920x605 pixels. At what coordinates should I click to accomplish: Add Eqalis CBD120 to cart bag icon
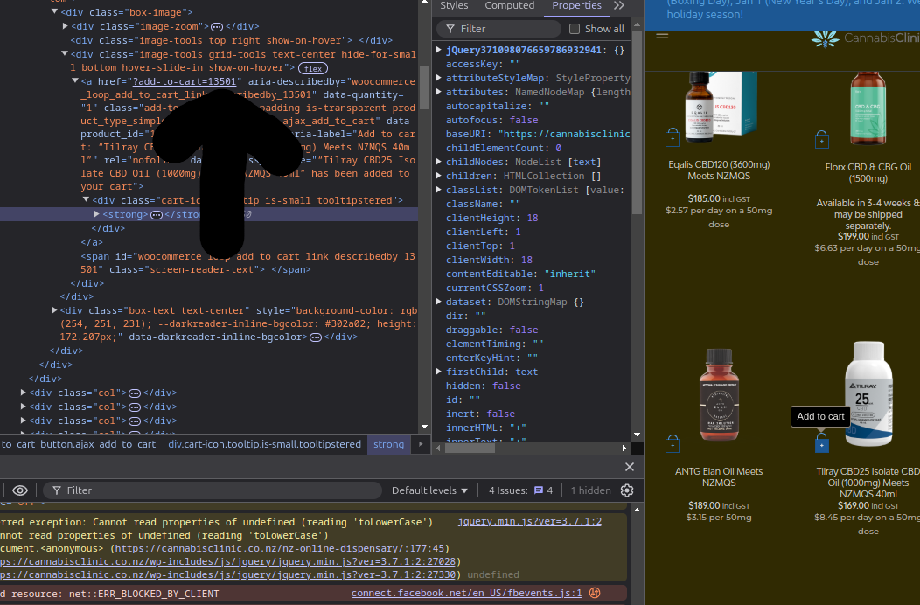click(x=673, y=138)
